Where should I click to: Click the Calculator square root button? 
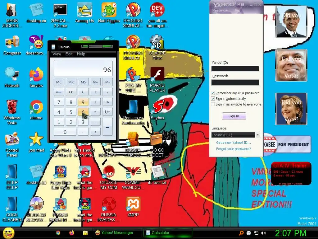(x=107, y=92)
